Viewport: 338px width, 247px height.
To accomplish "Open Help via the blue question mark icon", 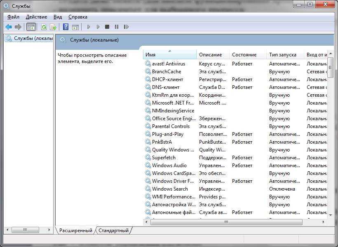I will click(66, 27).
